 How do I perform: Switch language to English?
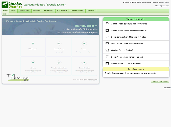point(167,2)
